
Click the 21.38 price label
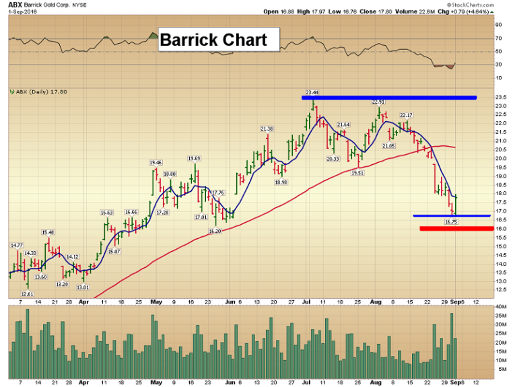[267, 129]
